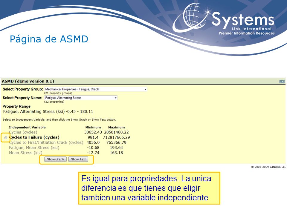Click the minimum value -10.68
Viewport: 287px width, 215px height.
pos(93,148)
